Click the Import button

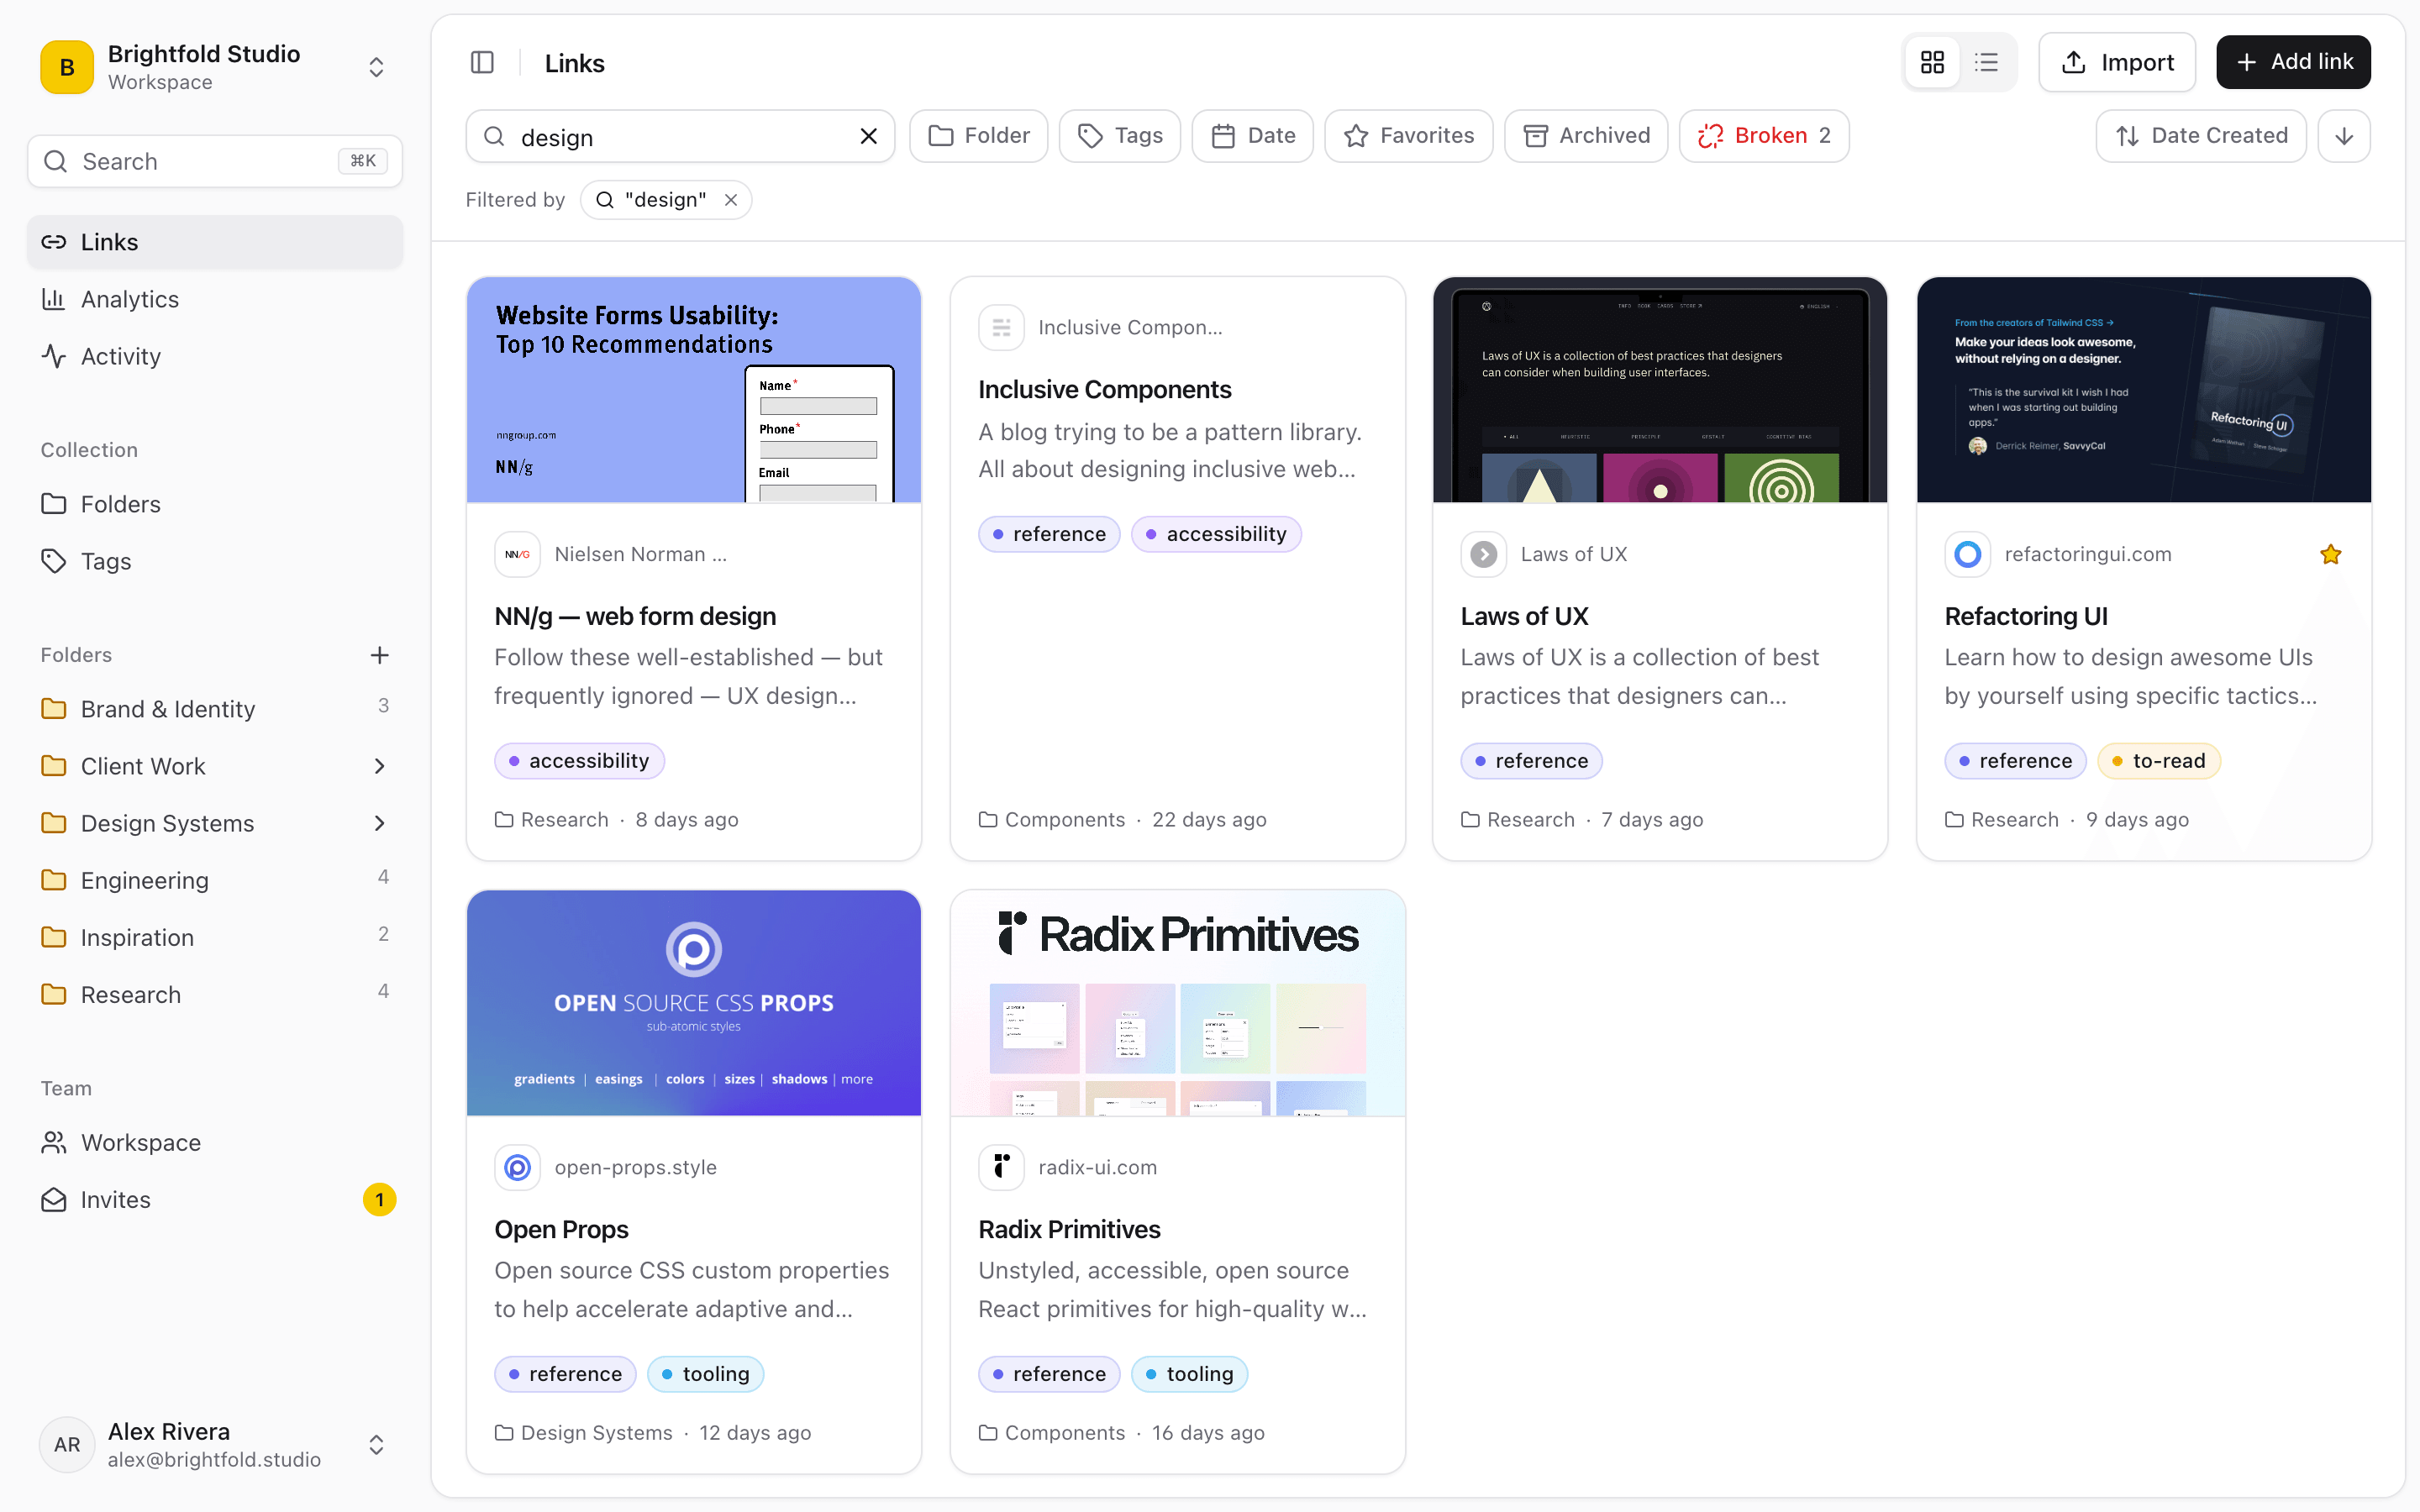(x=2117, y=62)
